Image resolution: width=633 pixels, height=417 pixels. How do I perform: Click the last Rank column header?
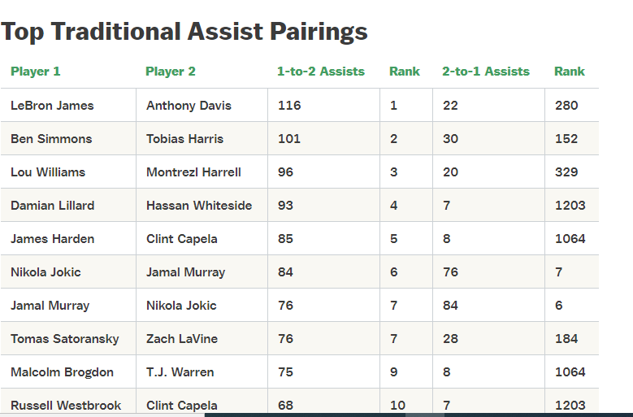570,72
